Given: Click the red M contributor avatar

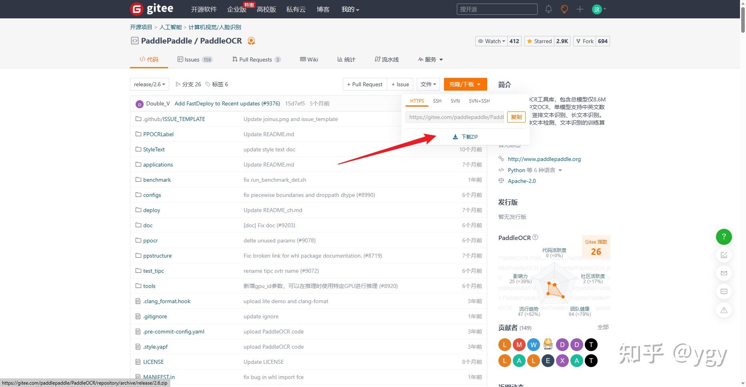Looking at the screenshot, I should point(519,345).
